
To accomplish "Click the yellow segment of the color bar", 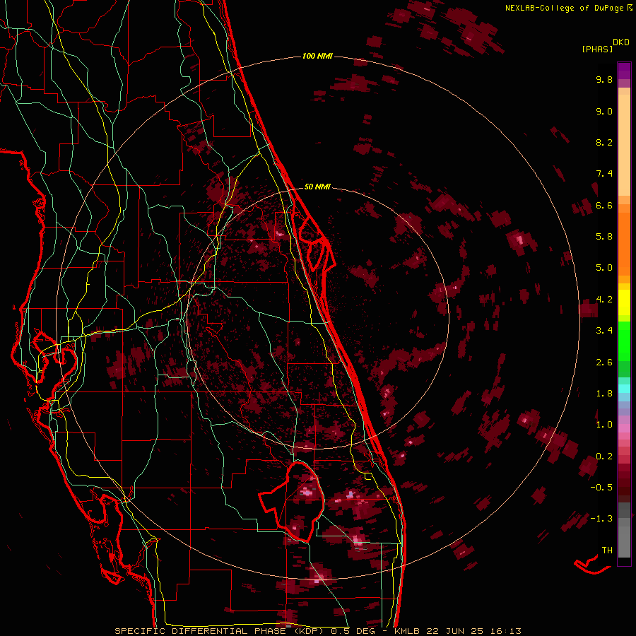I will pyautogui.click(x=624, y=302).
